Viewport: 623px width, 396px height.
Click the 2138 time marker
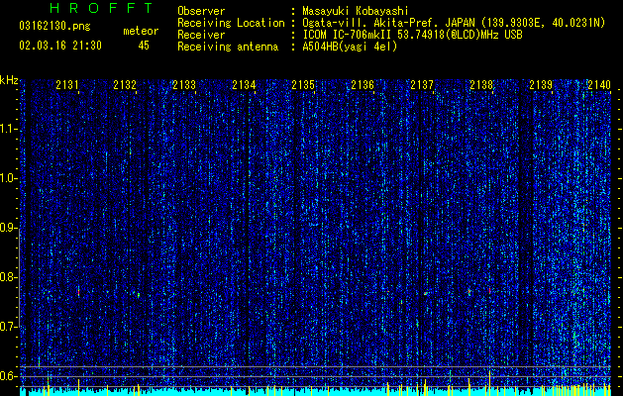click(x=481, y=85)
